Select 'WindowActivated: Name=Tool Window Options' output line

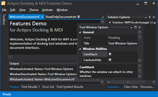click(x=41, y=69)
